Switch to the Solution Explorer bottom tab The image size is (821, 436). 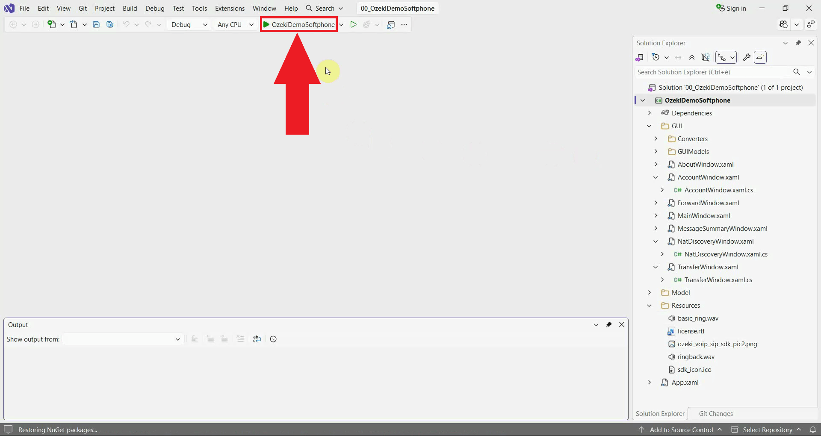[660, 413]
